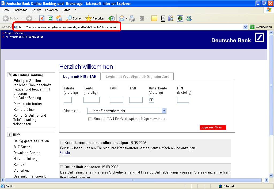
Task: Open the Datei menu
Action: tap(6, 10)
